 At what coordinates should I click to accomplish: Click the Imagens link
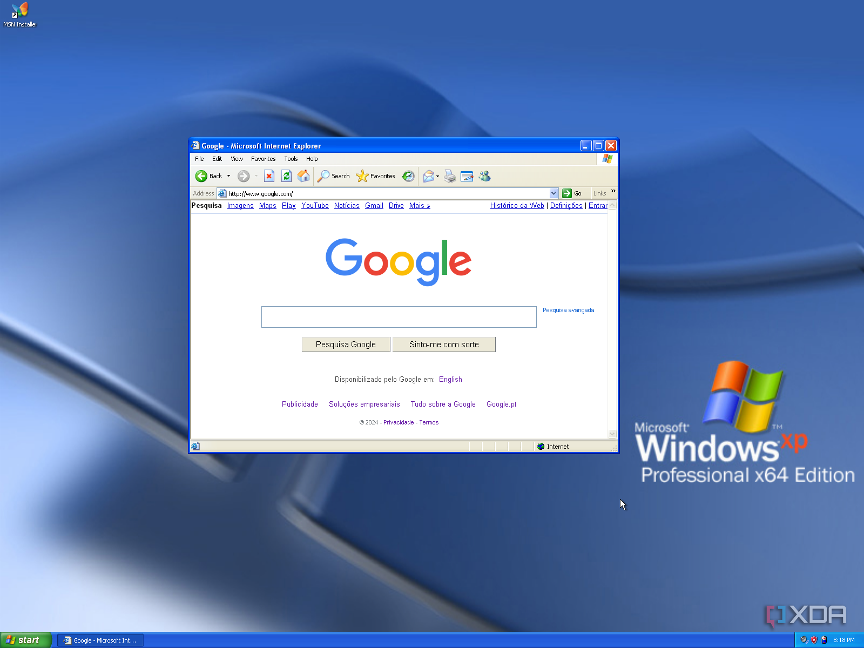click(x=240, y=206)
